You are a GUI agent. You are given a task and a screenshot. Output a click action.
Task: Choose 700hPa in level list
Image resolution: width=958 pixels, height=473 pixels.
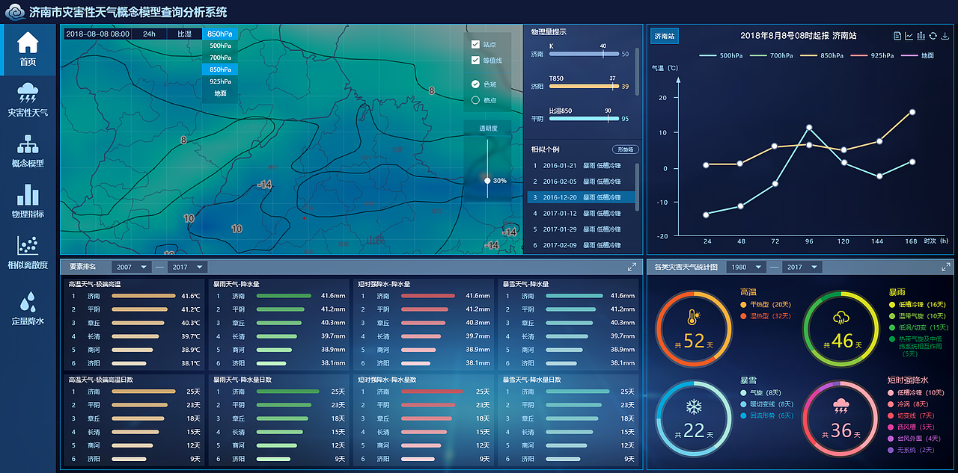(220, 58)
